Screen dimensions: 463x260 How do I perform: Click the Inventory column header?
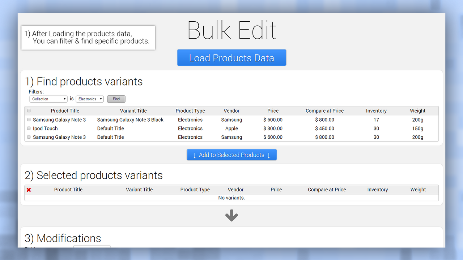point(376,110)
